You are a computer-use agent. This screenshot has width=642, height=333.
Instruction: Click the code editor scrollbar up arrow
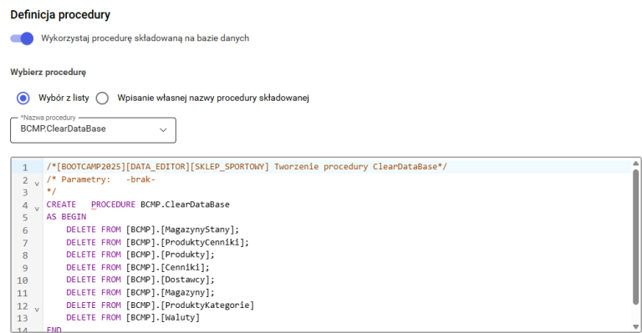tap(635, 164)
